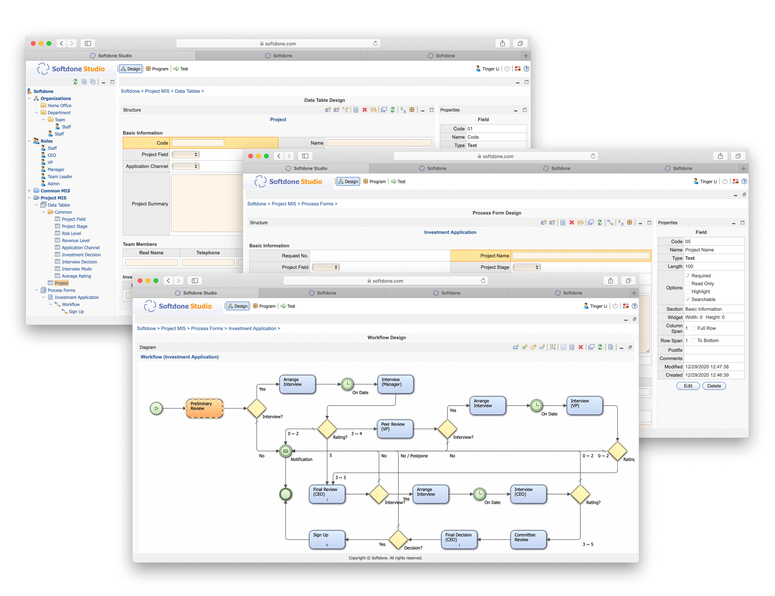This screenshot has height=596, width=775.
Task: Open Investment Application breadcrumb link
Action: coord(252,328)
